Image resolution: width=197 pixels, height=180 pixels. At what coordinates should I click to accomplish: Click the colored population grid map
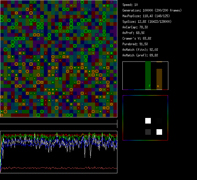[59, 58]
